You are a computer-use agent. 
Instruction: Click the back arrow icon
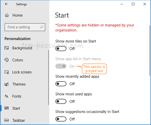point(6,4)
